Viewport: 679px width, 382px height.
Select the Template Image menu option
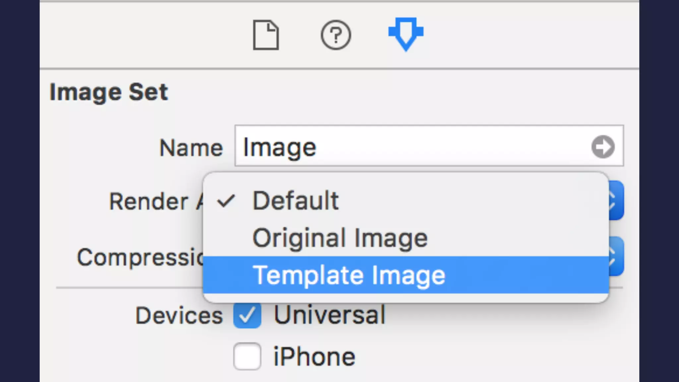click(349, 275)
